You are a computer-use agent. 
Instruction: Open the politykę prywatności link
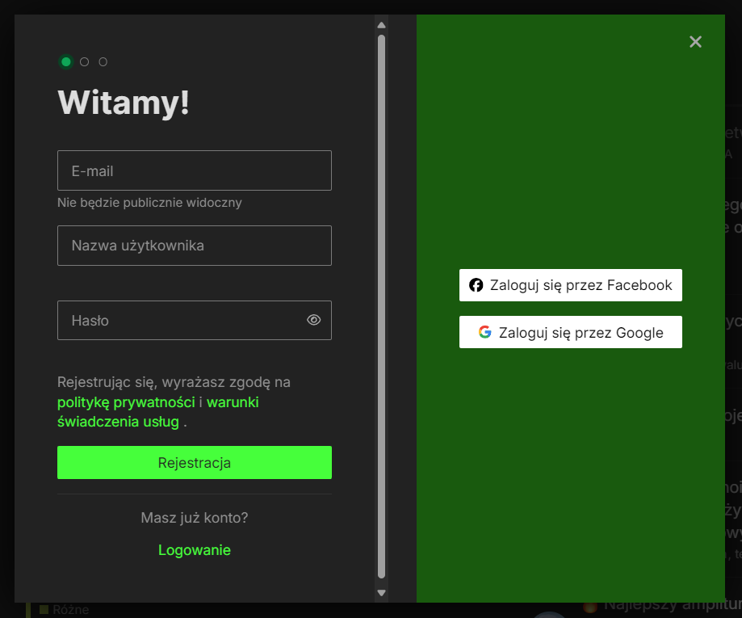click(x=126, y=402)
